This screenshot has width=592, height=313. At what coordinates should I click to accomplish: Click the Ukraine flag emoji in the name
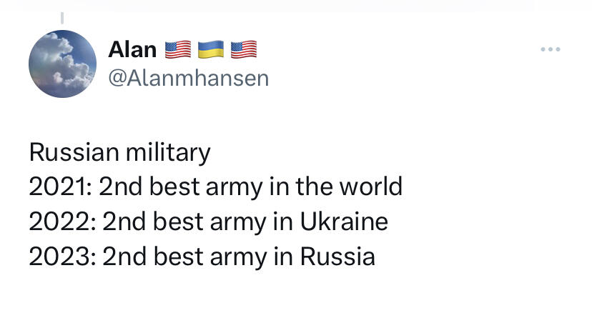211,49
